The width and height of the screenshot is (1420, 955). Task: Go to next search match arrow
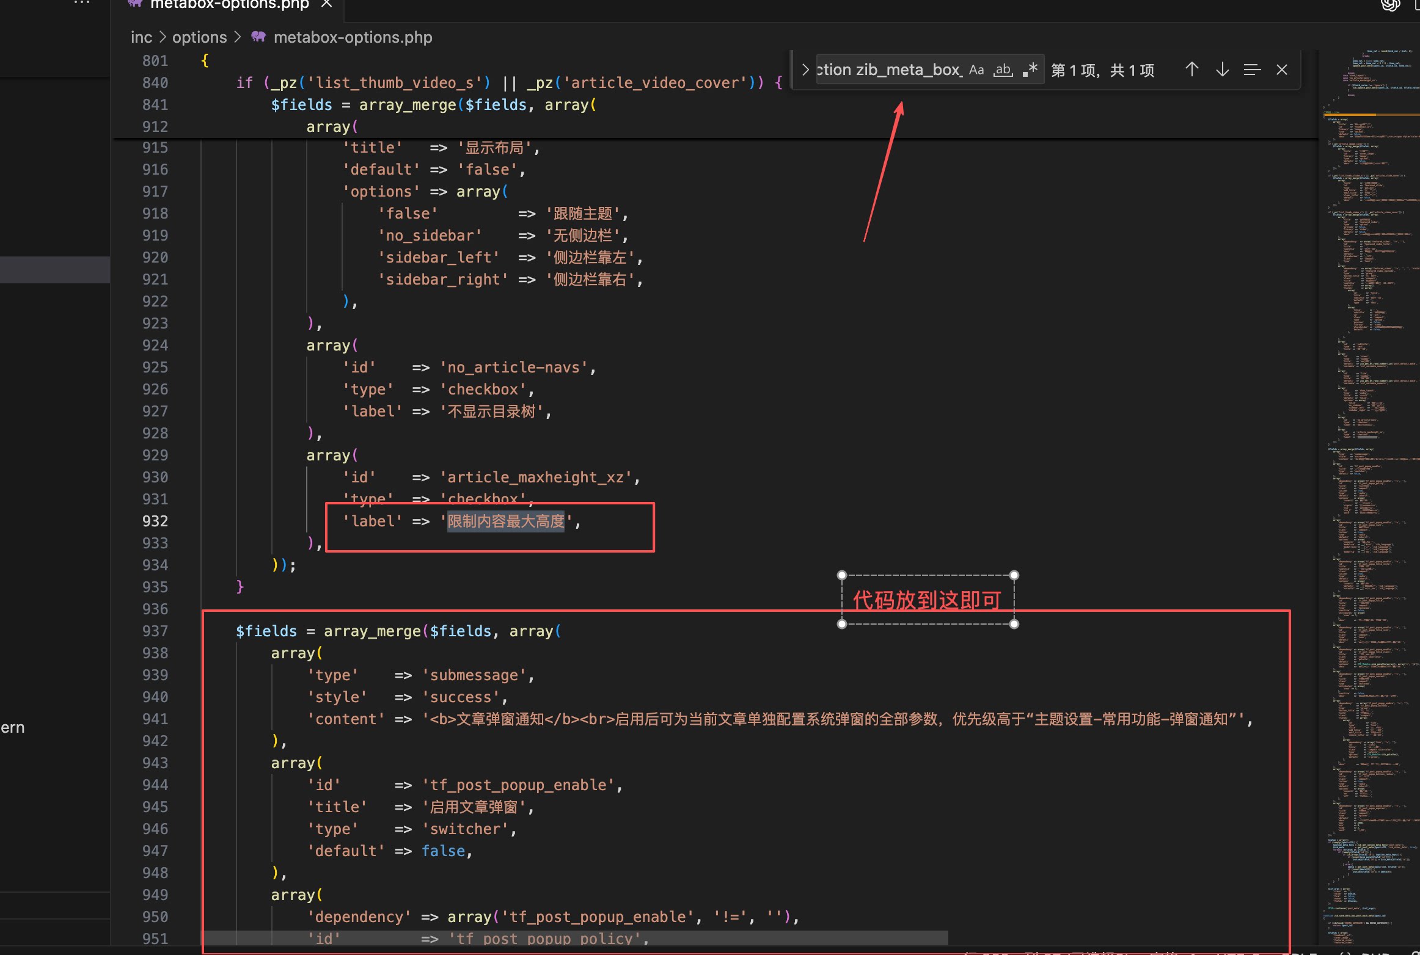[x=1222, y=70]
